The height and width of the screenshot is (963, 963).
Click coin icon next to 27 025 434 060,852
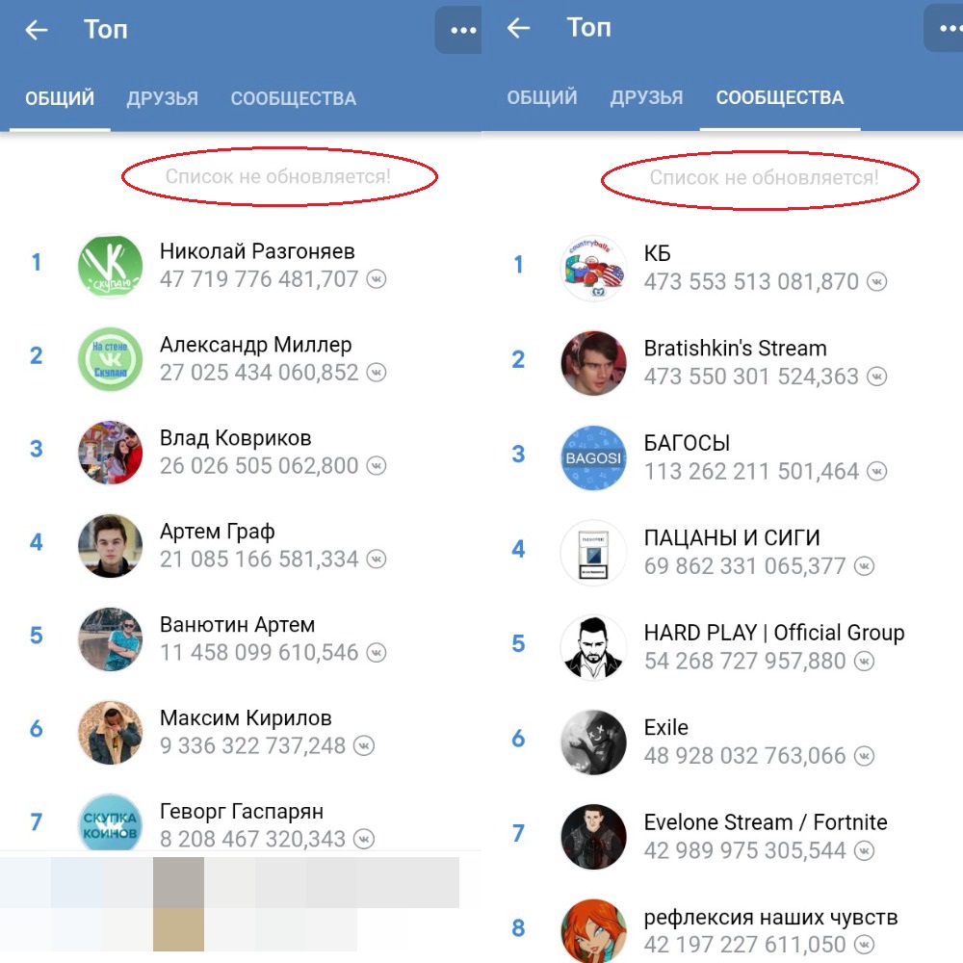(377, 372)
